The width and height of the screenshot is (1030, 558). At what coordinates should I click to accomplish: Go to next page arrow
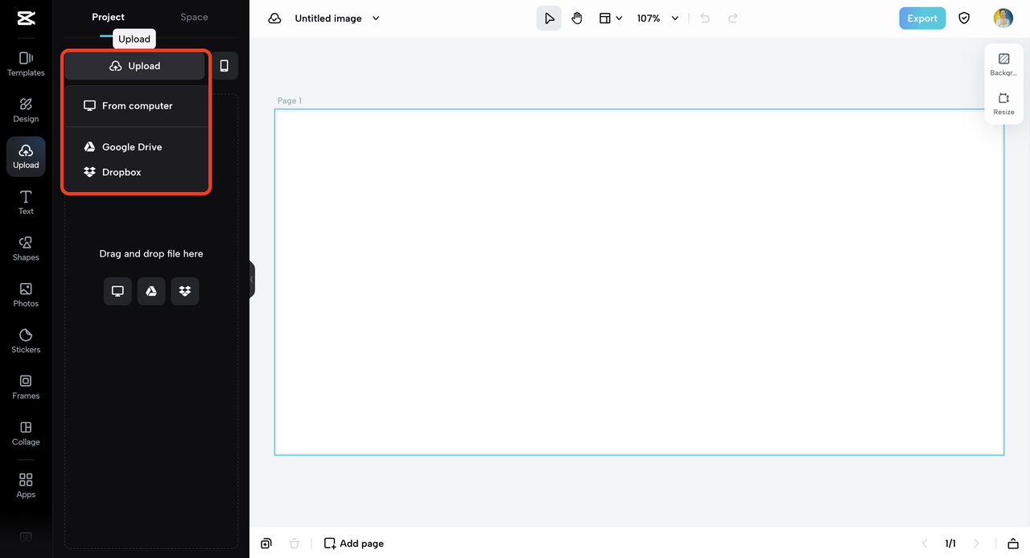click(977, 544)
